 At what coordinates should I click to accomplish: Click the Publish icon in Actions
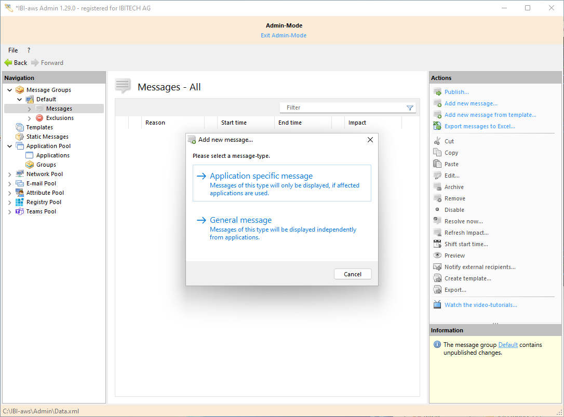tap(437, 92)
